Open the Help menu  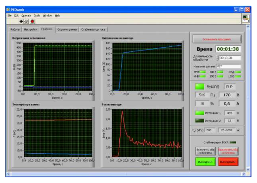(57, 16)
